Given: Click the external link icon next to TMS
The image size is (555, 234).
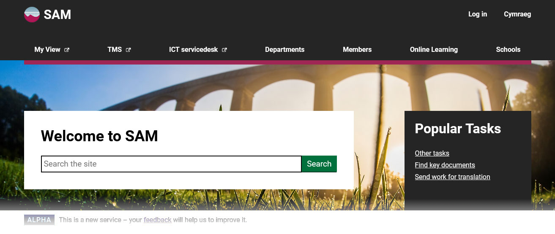Looking at the screenshot, I should click(128, 50).
